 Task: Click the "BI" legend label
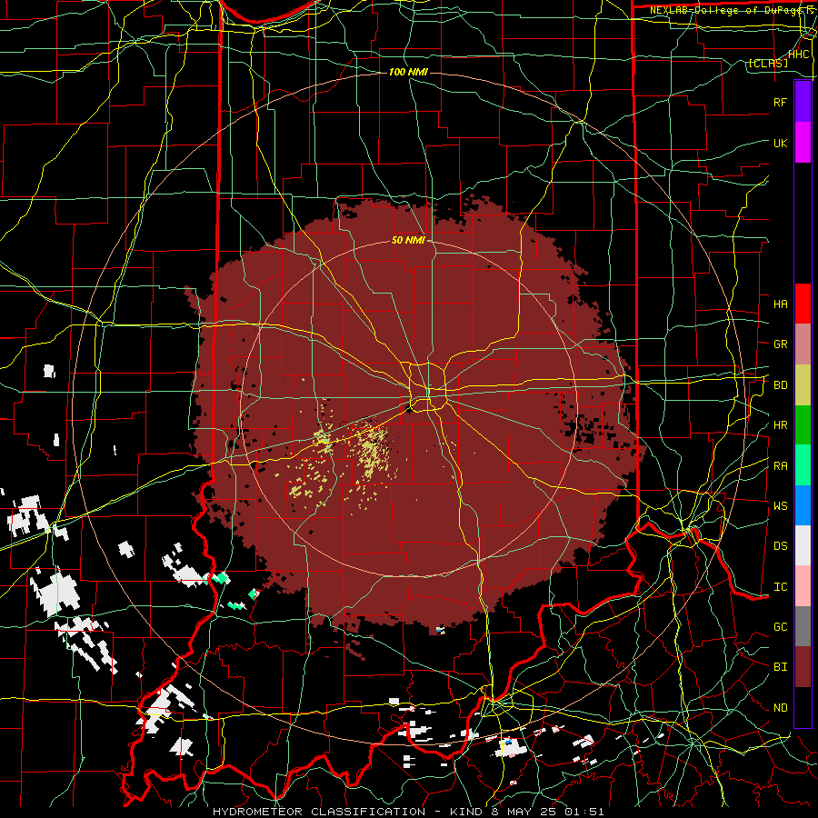pyautogui.click(x=780, y=667)
